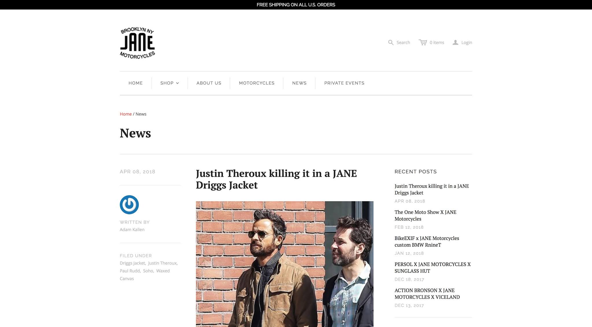Open The One Moto Show recent post
The height and width of the screenshot is (327, 592).
pyautogui.click(x=425, y=215)
